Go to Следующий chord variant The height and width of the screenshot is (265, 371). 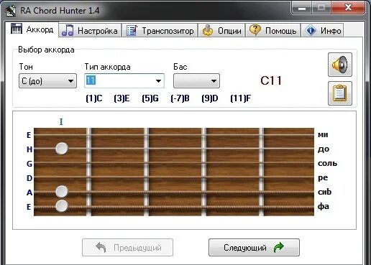pyautogui.click(x=254, y=247)
